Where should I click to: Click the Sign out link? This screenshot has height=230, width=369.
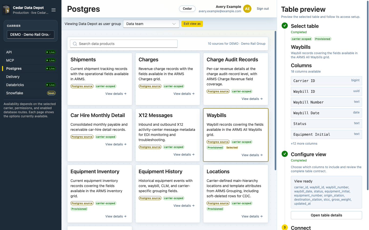pyautogui.click(x=263, y=9)
